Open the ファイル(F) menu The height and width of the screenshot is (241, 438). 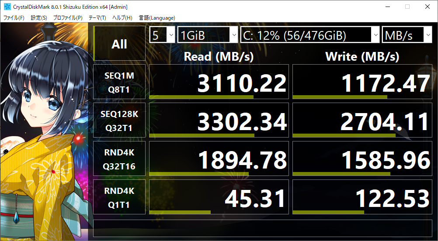click(14, 18)
